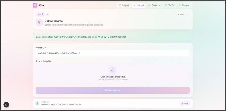The width and height of the screenshot is (226, 111).
Task: Open the Project tab
Action: click(124, 5)
